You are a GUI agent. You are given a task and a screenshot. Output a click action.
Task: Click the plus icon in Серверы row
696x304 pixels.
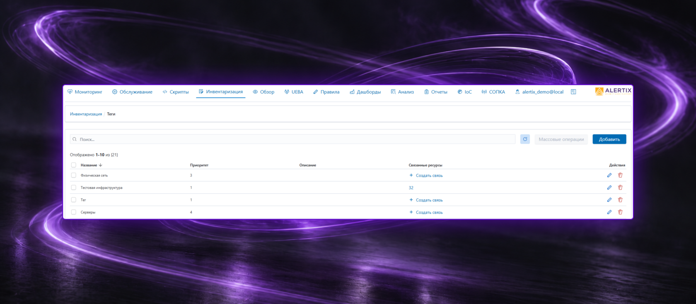coord(411,212)
